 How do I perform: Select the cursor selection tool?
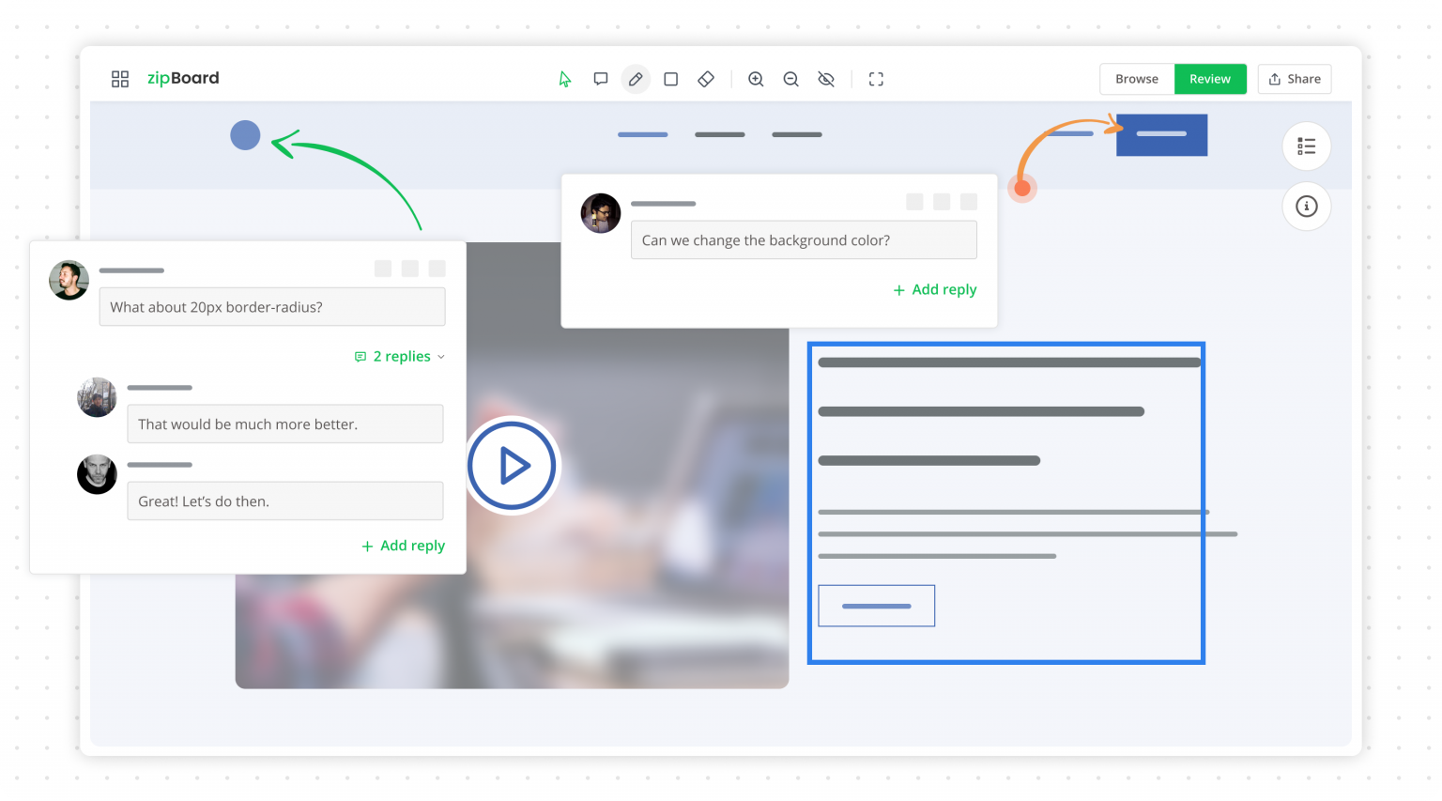click(x=564, y=79)
